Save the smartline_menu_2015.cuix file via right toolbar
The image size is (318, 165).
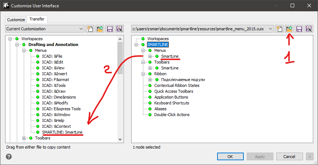click(x=299, y=29)
